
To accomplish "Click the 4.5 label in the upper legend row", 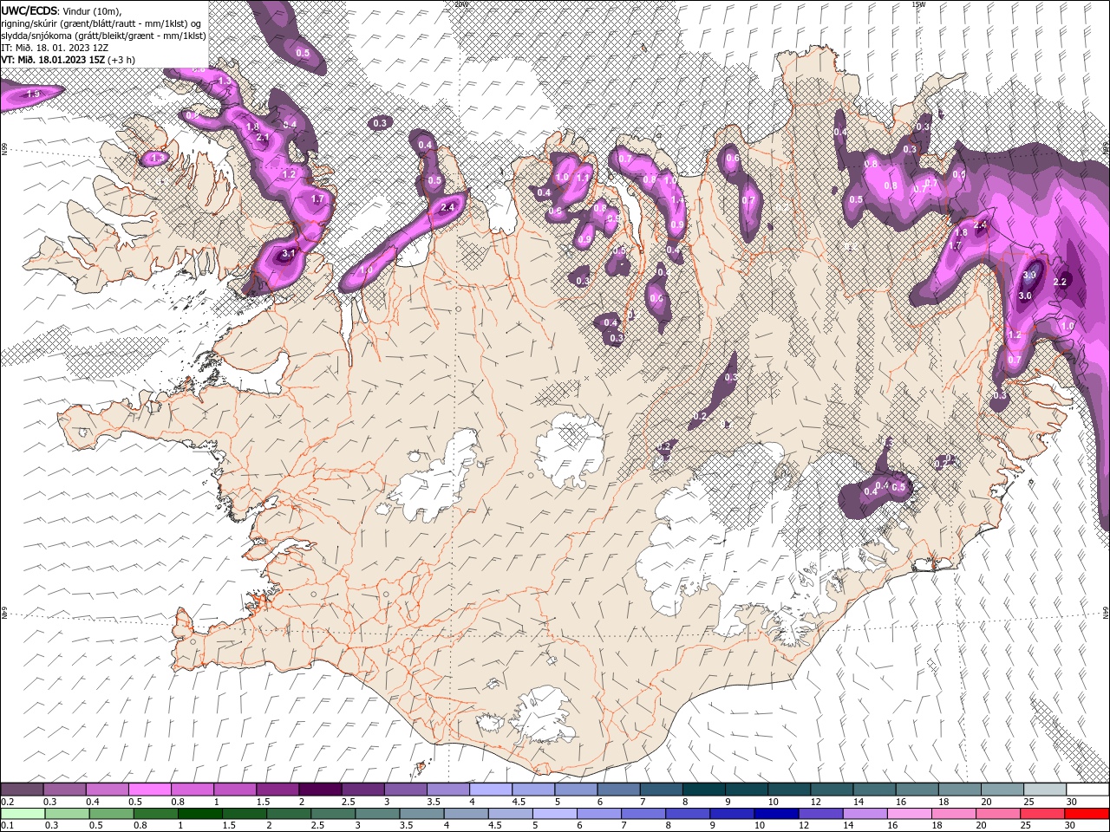I will tap(519, 802).
